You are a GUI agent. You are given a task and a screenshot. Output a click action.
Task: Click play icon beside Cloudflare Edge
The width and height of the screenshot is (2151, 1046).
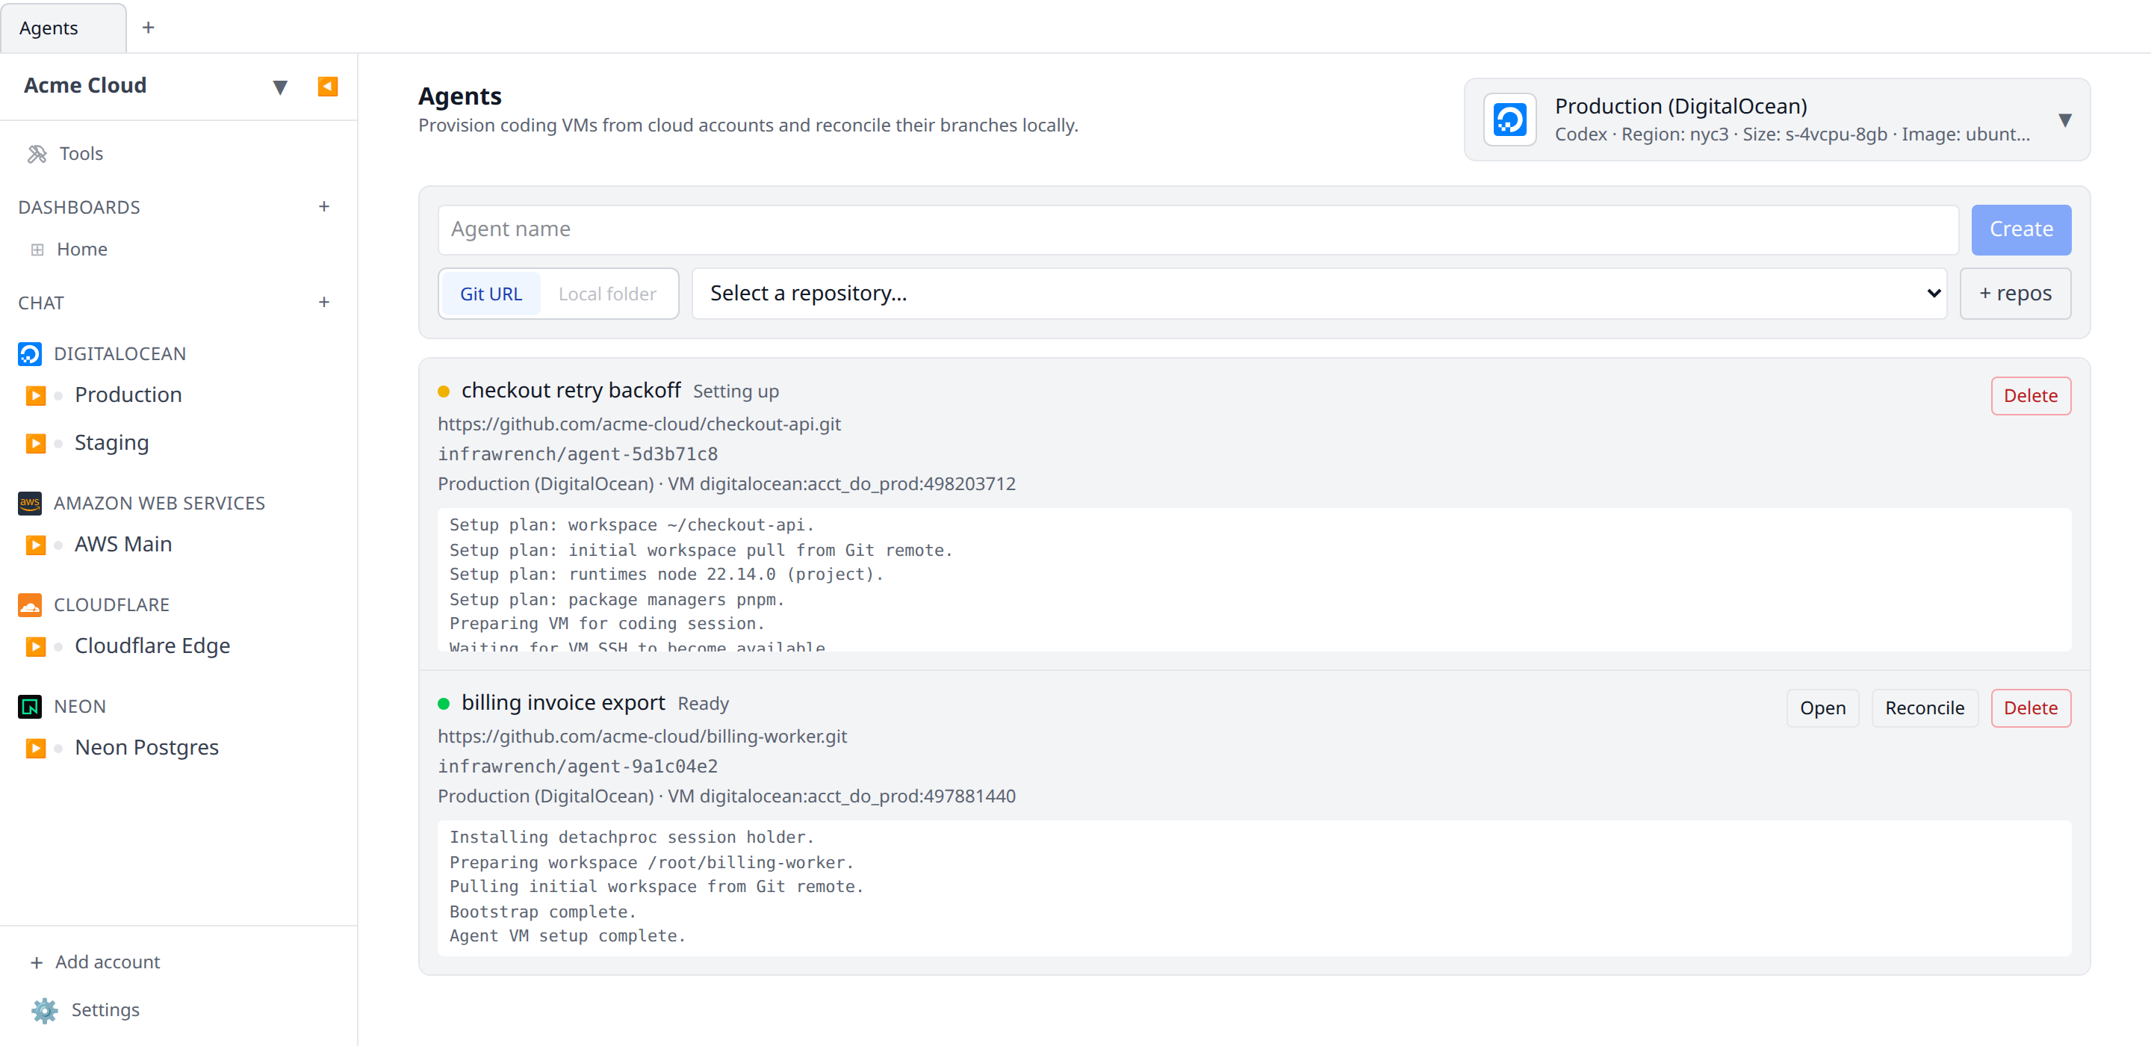35,646
